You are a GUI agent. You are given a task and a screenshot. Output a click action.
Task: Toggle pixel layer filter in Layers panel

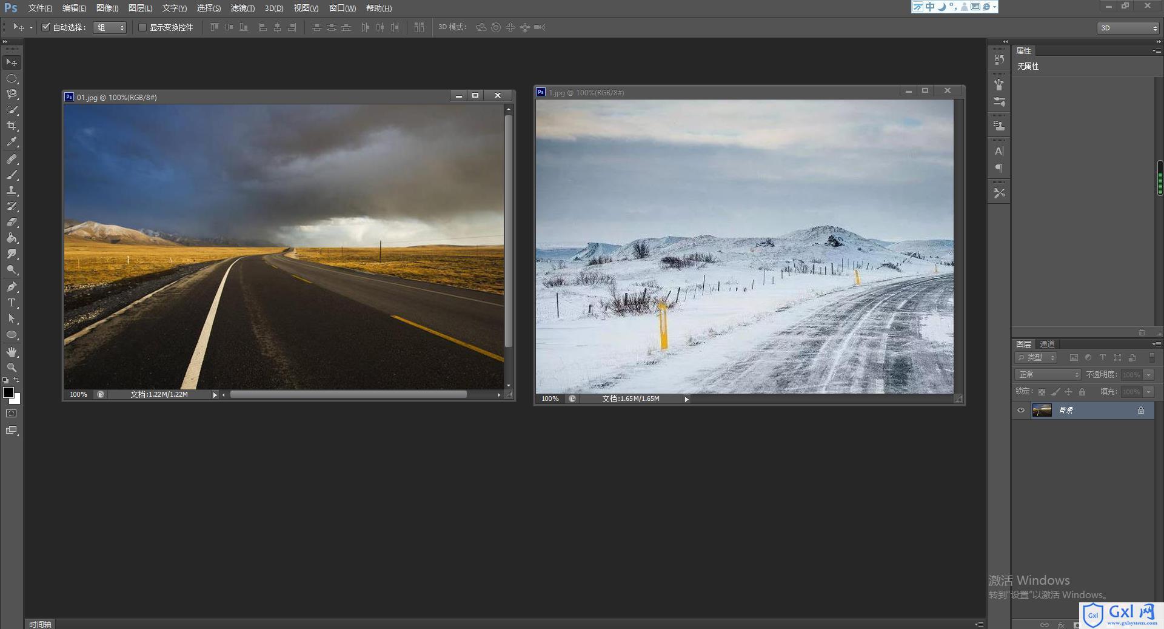1074,358
